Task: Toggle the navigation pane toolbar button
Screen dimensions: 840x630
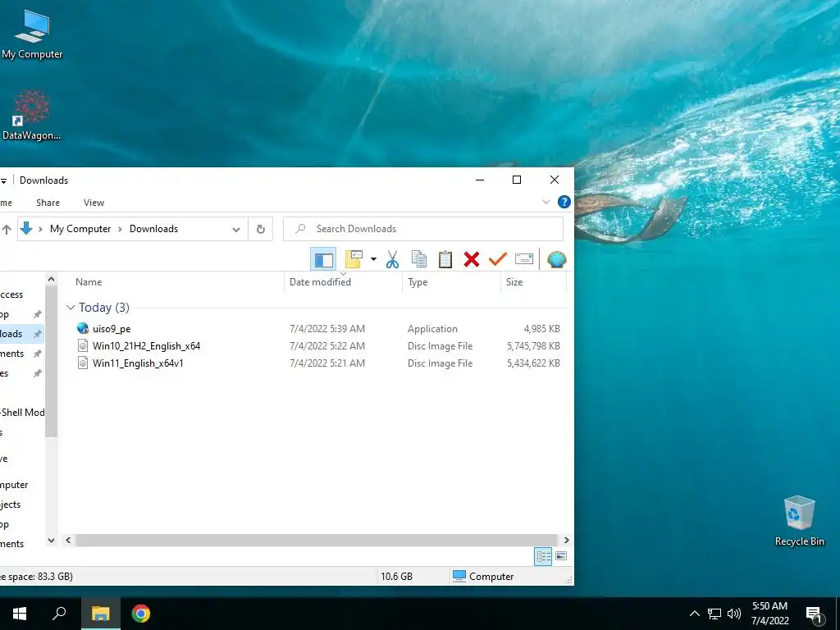Action: coord(323,259)
